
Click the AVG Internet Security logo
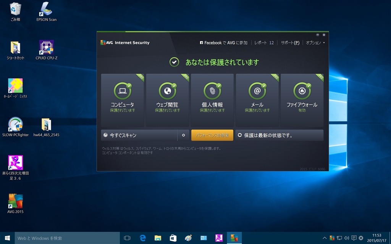(125, 43)
